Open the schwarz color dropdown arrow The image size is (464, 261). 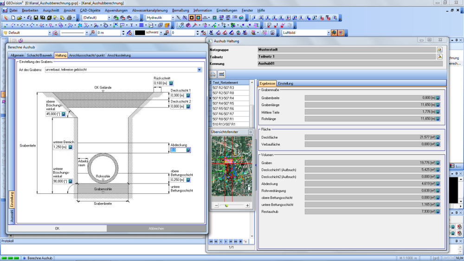(161, 33)
